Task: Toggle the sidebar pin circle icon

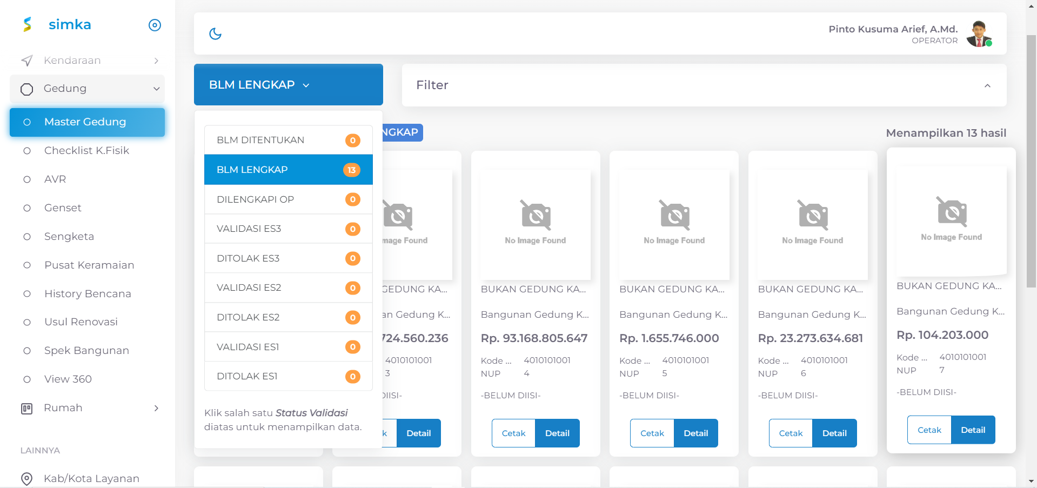Action: pyautogui.click(x=155, y=25)
